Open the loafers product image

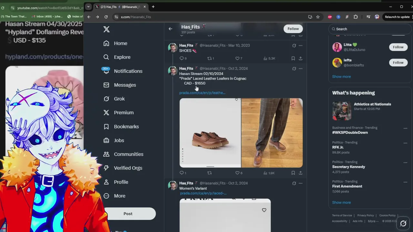pyautogui.click(x=210, y=133)
